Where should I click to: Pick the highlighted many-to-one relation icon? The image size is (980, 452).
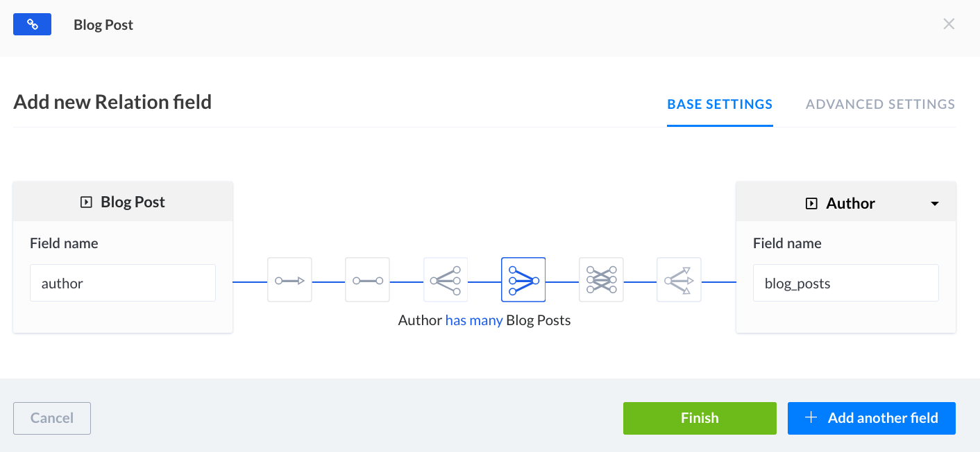523,280
